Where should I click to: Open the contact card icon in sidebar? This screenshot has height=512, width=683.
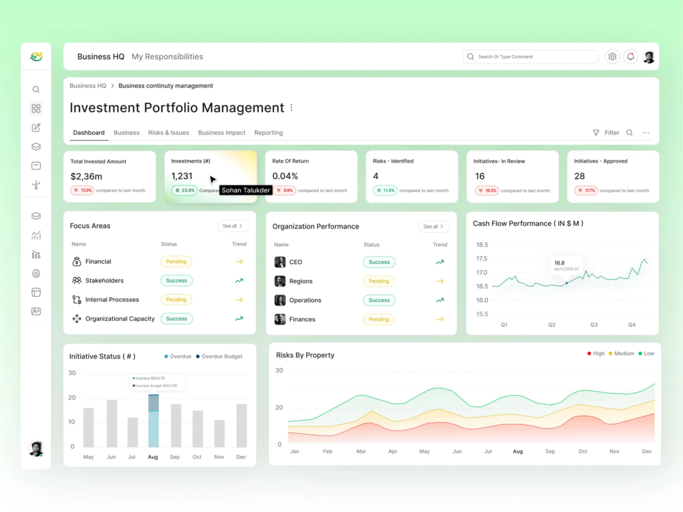pos(36,311)
